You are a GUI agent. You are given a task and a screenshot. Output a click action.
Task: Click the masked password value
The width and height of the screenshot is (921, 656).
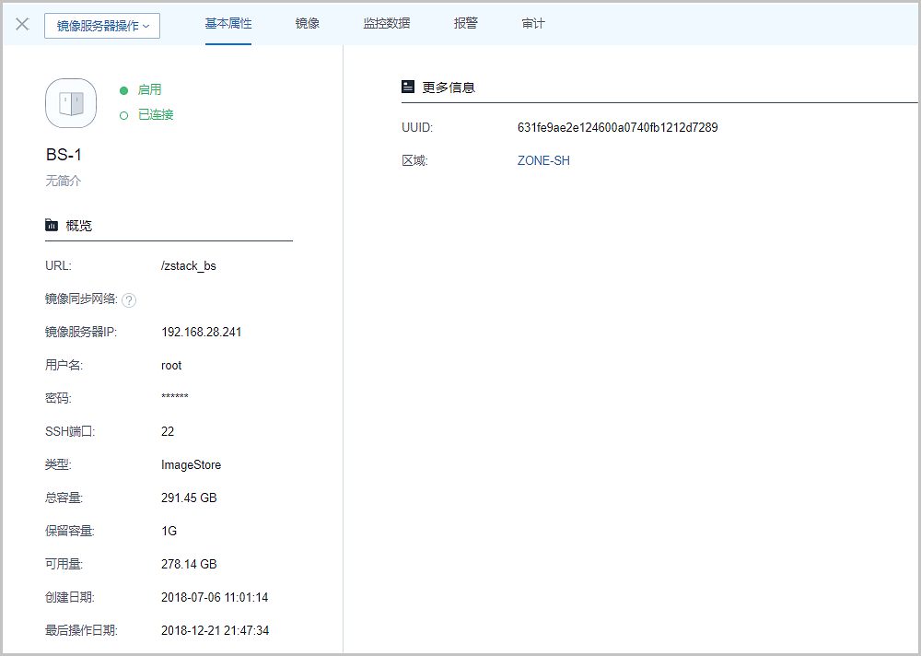coord(174,399)
